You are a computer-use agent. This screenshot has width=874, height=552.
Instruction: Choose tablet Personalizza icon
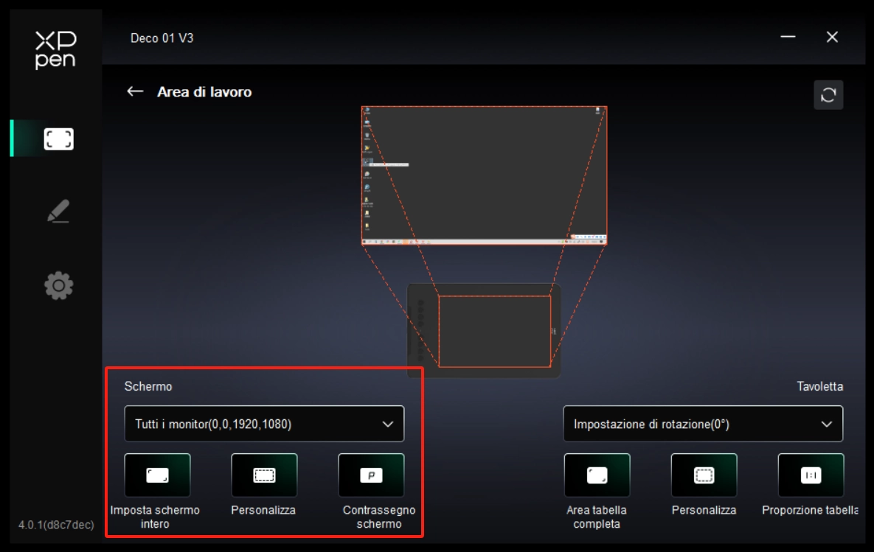pos(704,475)
